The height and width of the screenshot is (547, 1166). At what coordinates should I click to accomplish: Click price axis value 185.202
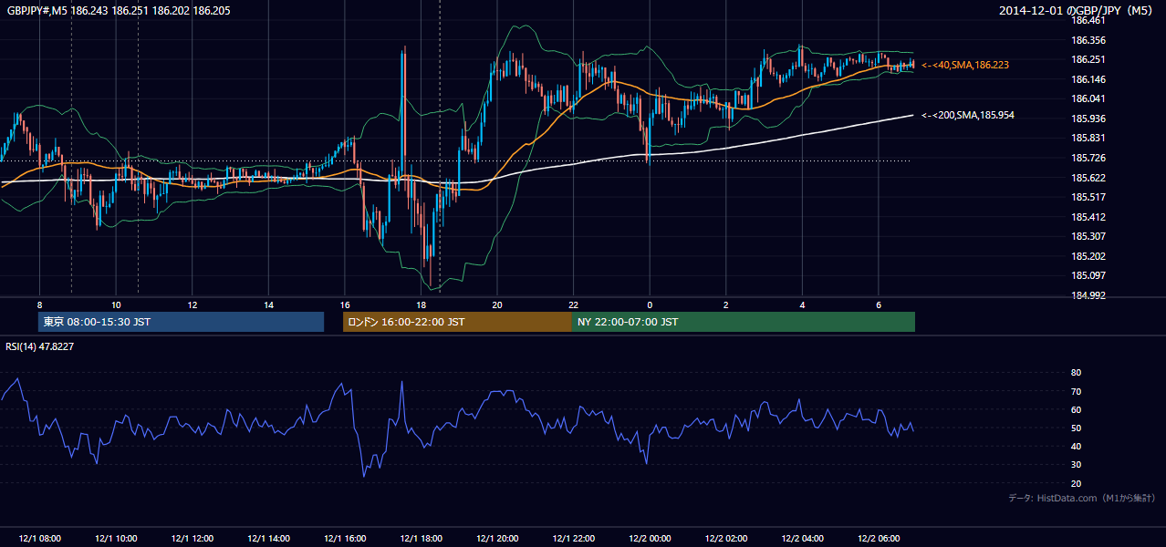(x=1089, y=256)
